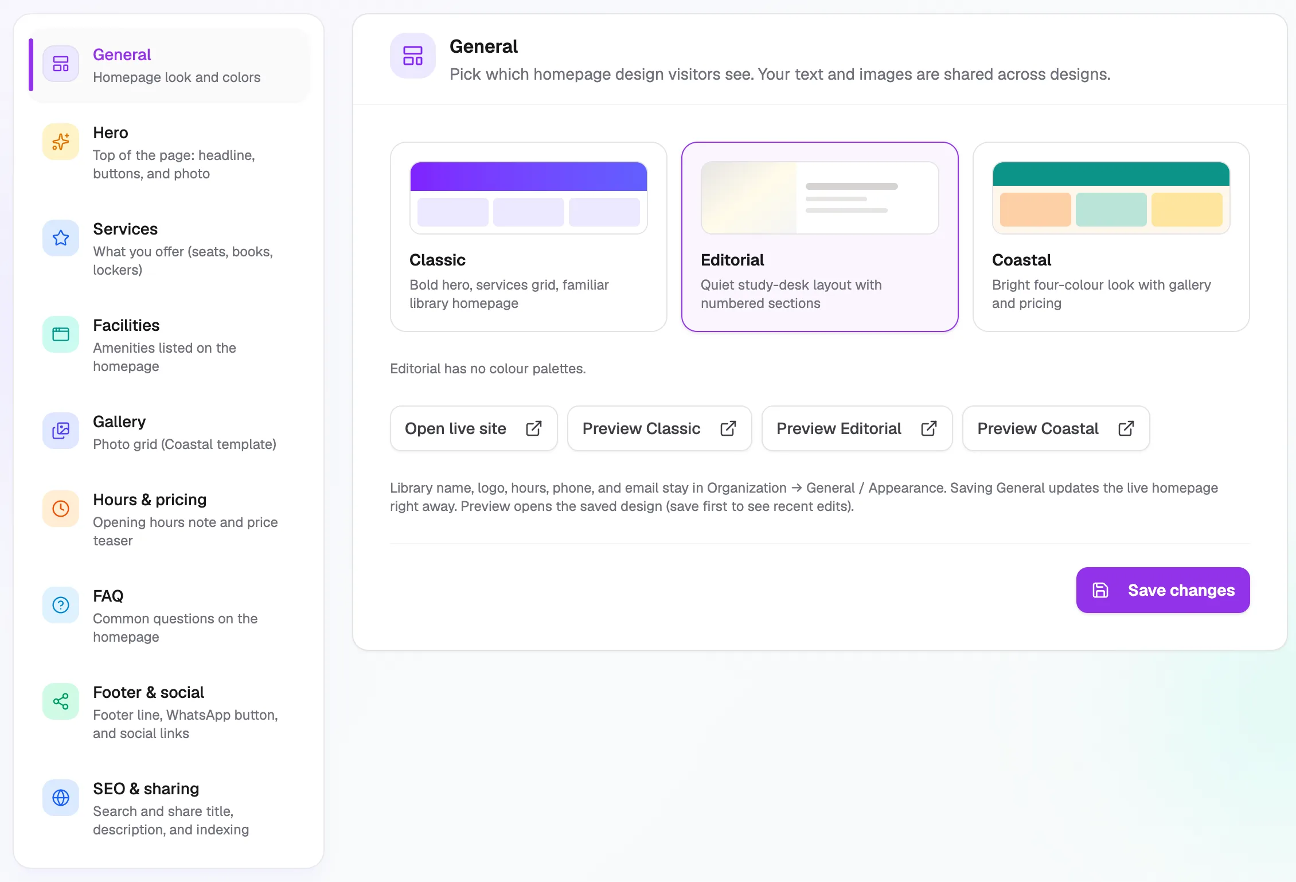The width and height of the screenshot is (1296, 882).
Task: Click the Gallery images icon
Action: click(61, 431)
